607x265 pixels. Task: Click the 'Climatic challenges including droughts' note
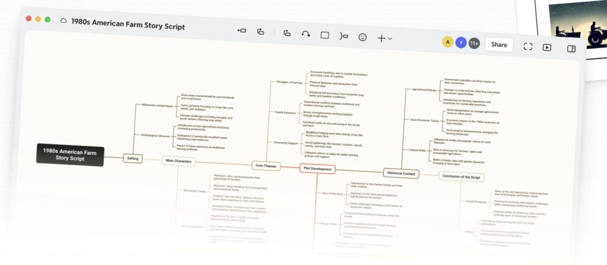(x=206, y=118)
